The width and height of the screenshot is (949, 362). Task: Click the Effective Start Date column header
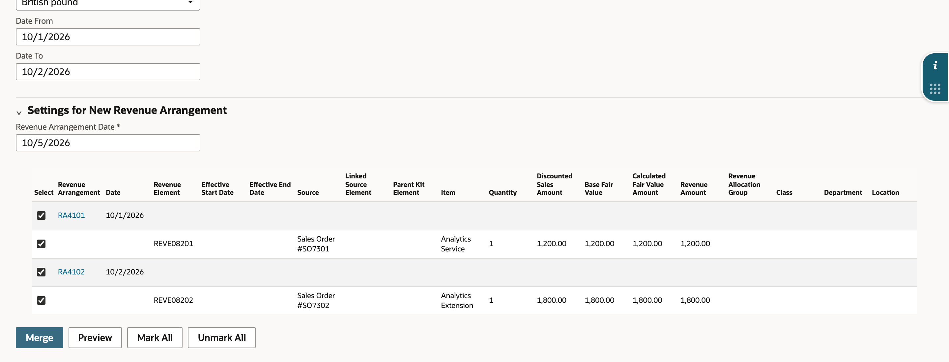click(217, 188)
